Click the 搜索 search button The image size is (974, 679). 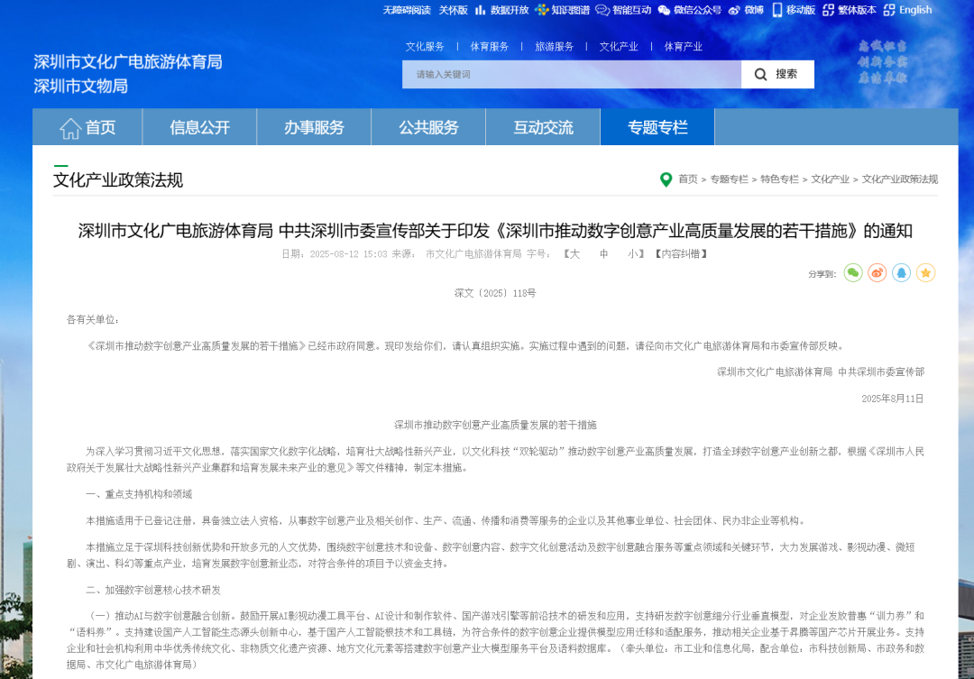pyautogui.click(x=777, y=74)
